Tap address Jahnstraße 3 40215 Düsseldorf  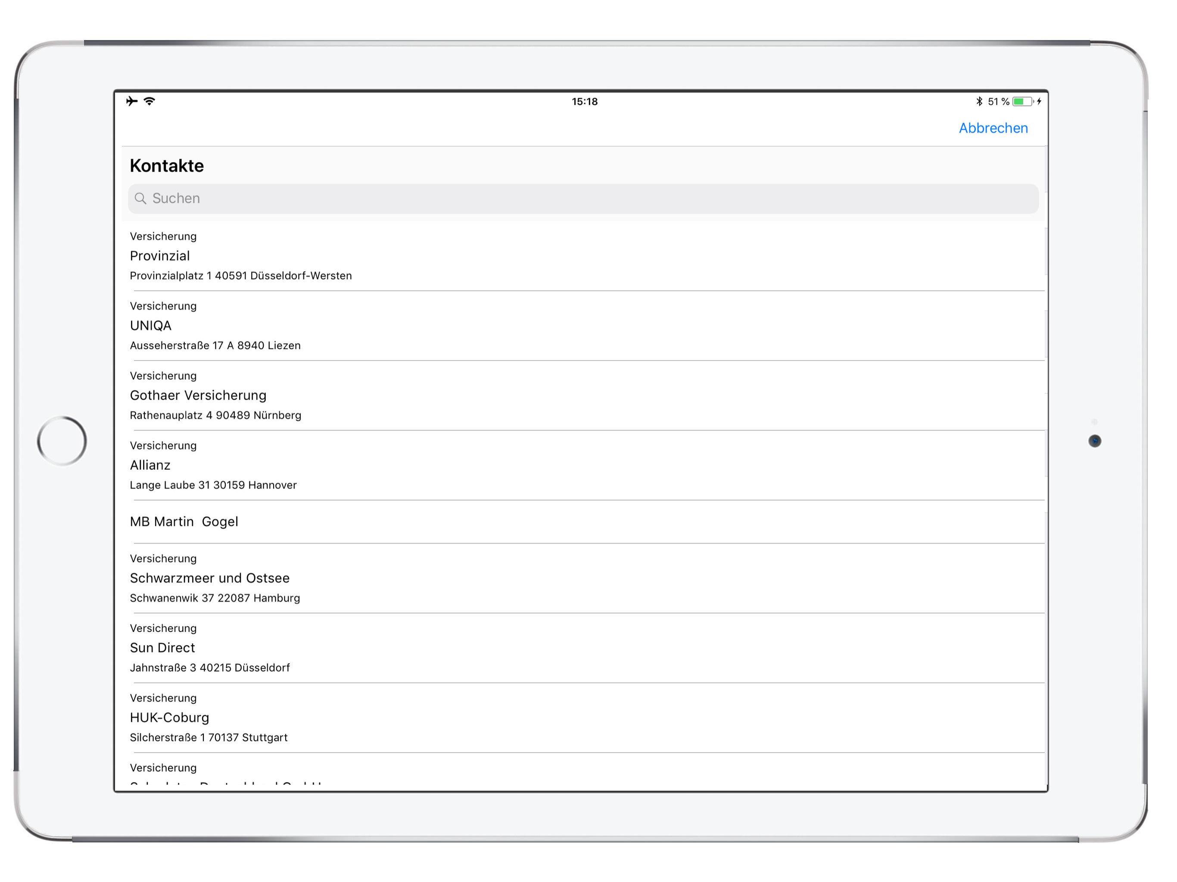pos(210,668)
